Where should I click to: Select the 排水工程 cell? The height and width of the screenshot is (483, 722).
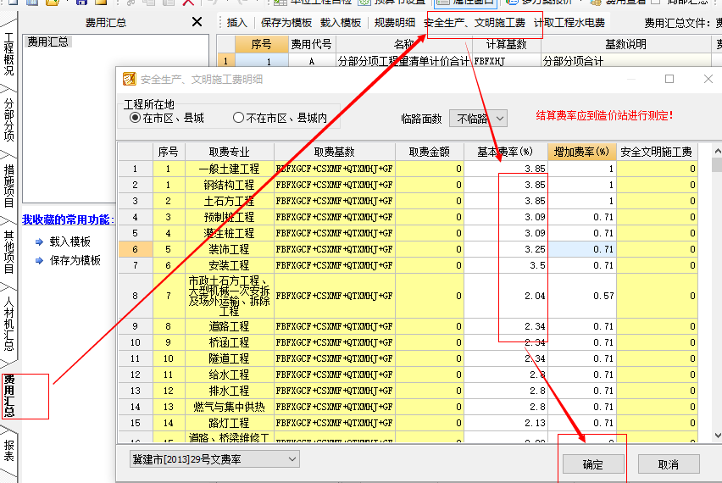click(230, 391)
